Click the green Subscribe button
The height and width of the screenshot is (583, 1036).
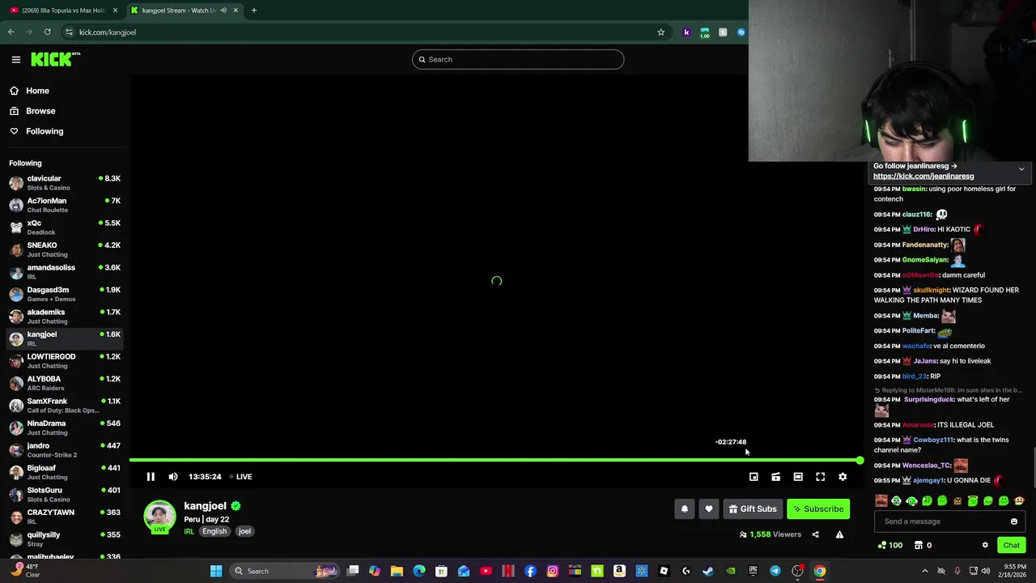coord(818,509)
